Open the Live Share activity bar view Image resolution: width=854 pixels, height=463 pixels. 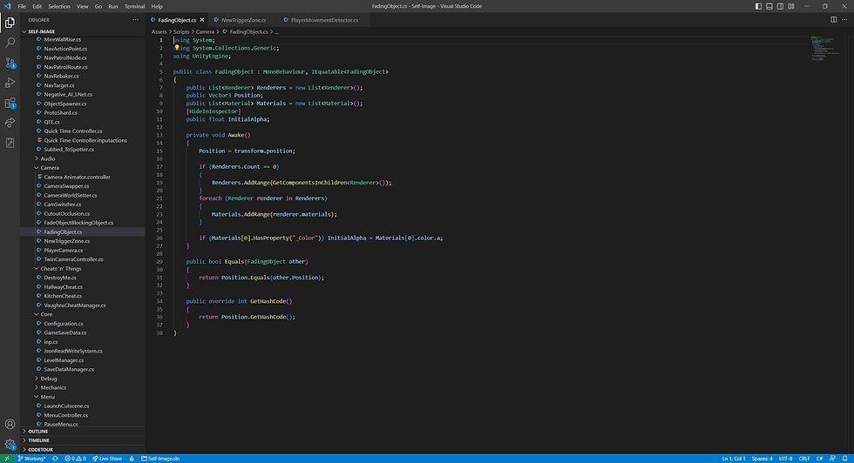[x=10, y=123]
